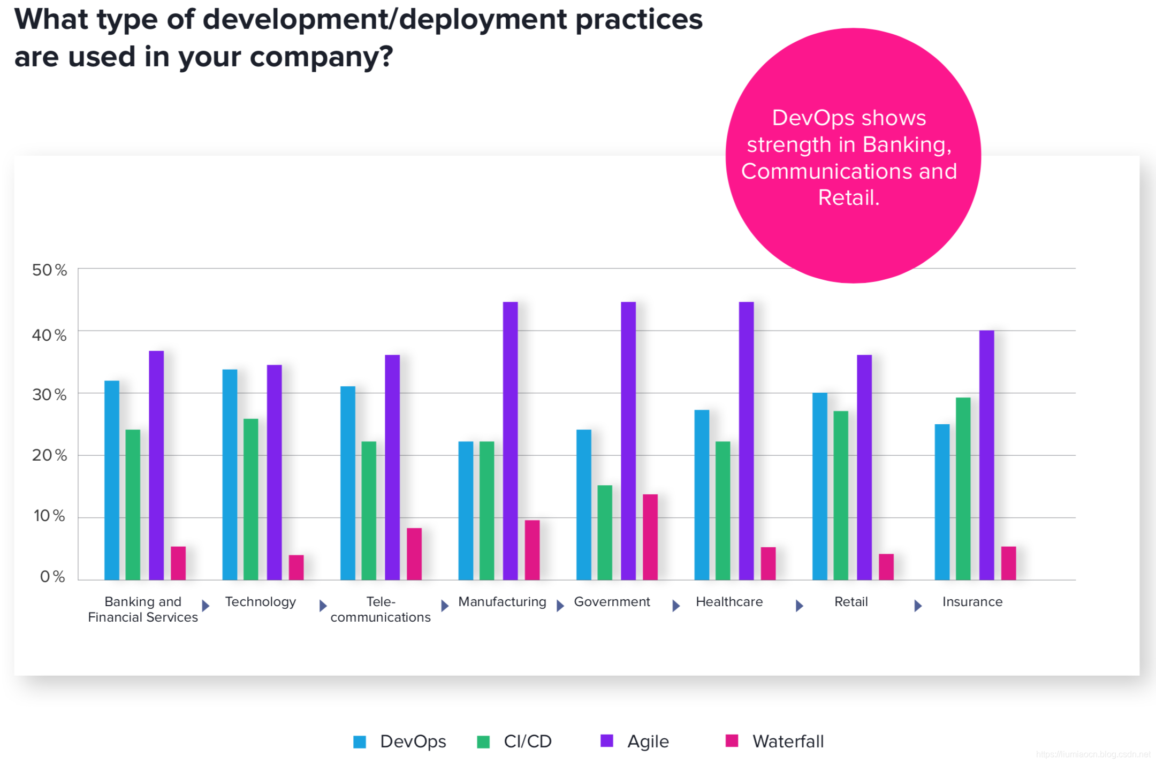Click the DevOps legend text
1156x764 pixels.
click(x=413, y=742)
